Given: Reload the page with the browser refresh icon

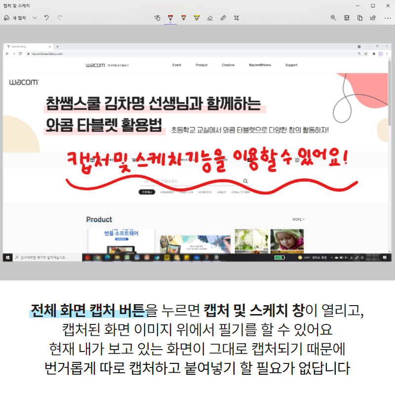Looking at the screenshot, I should 20,54.
